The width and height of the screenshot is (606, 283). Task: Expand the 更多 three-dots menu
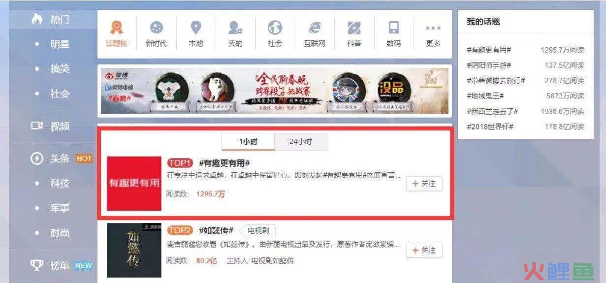(x=433, y=34)
